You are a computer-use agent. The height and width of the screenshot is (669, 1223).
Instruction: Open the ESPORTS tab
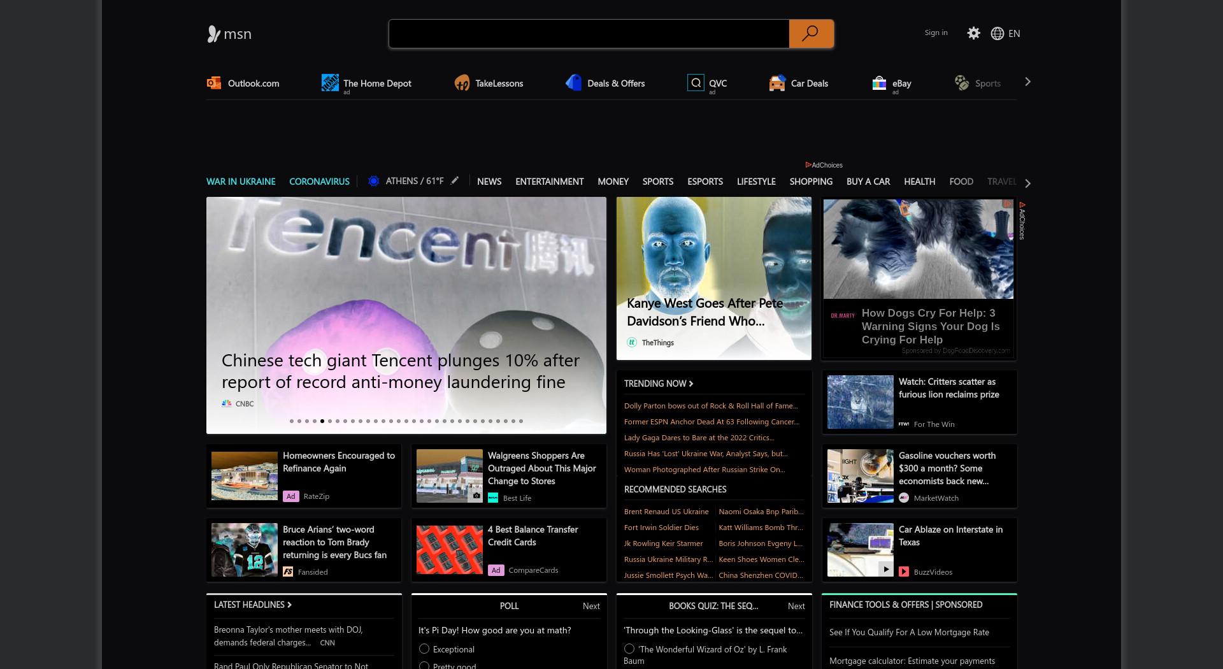(x=705, y=182)
